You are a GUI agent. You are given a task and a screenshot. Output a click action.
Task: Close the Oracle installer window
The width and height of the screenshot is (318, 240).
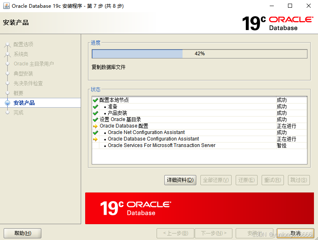(x=308, y=6)
